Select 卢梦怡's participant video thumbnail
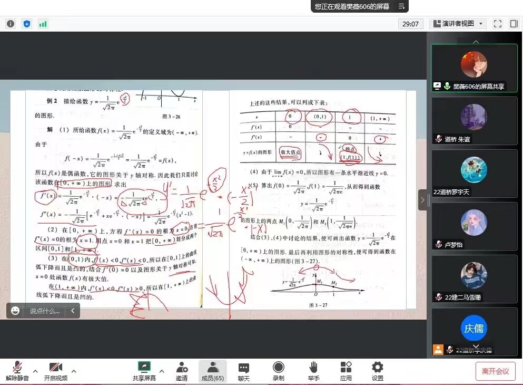The image size is (523, 385). (474, 226)
